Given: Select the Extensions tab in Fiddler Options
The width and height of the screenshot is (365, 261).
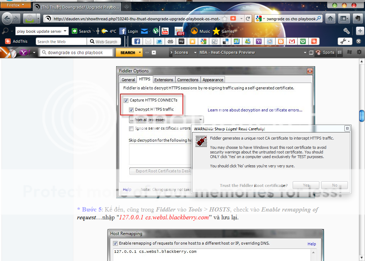Looking at the screenshot, I should point(164,80).
